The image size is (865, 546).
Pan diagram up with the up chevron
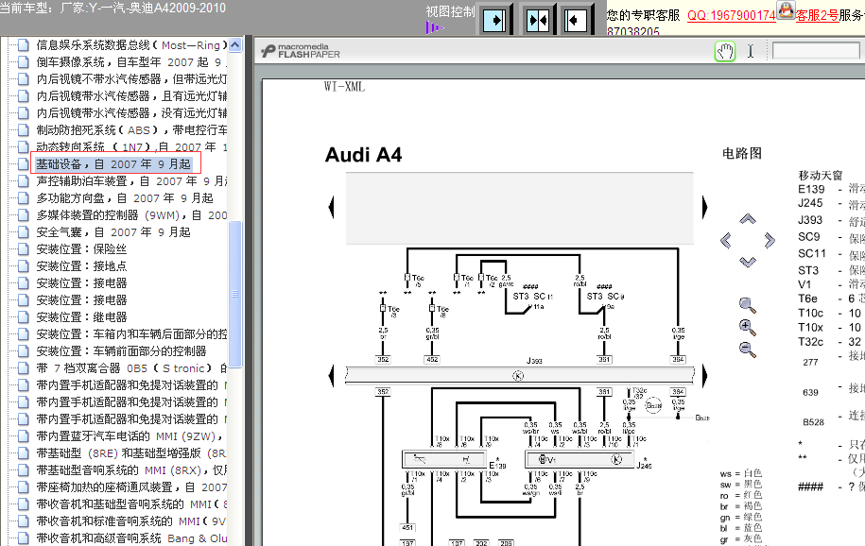coord(748,219)
